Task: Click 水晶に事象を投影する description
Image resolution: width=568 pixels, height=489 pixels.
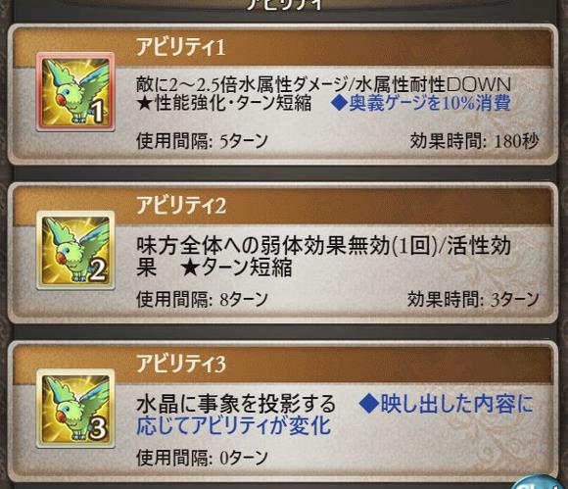Action: (x=236, y=404)
